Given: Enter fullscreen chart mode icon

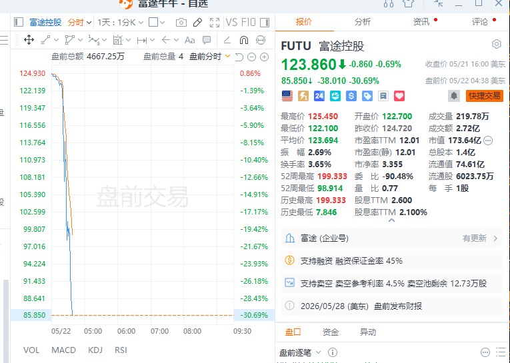Looking at the screenshot, I should click(x=215, y=23).
